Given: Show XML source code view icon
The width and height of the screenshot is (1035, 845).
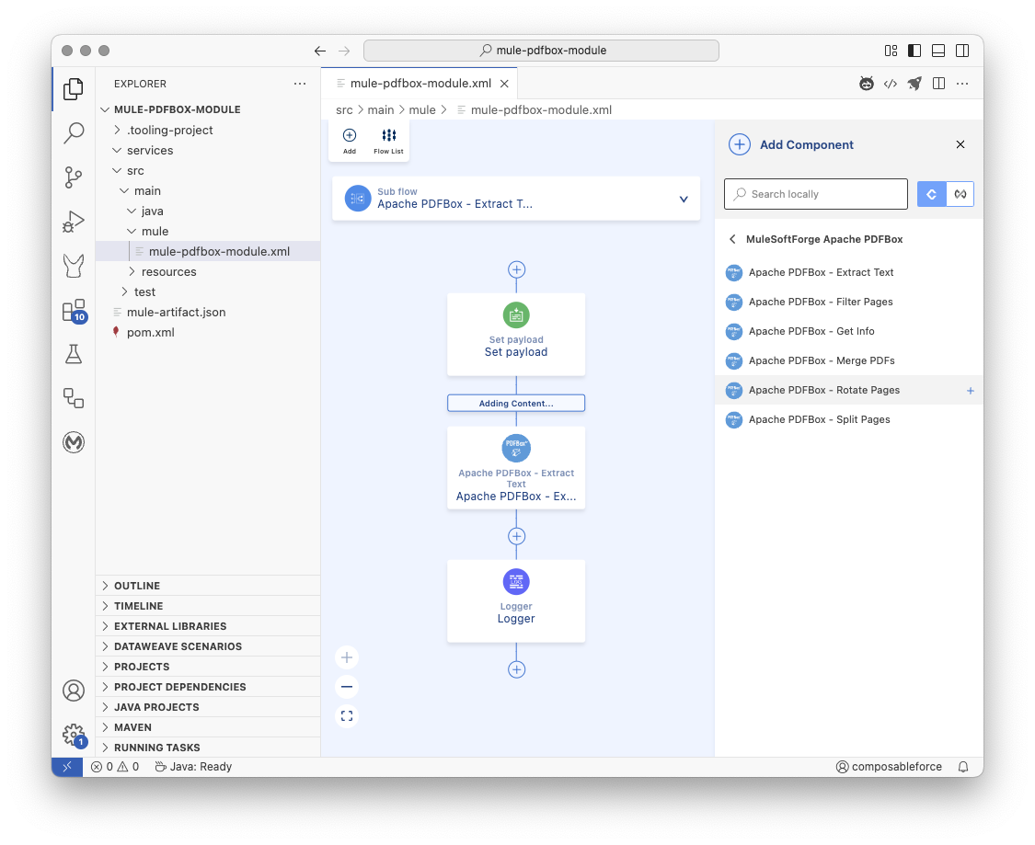Looking at the screenshot, I should 891,84.
